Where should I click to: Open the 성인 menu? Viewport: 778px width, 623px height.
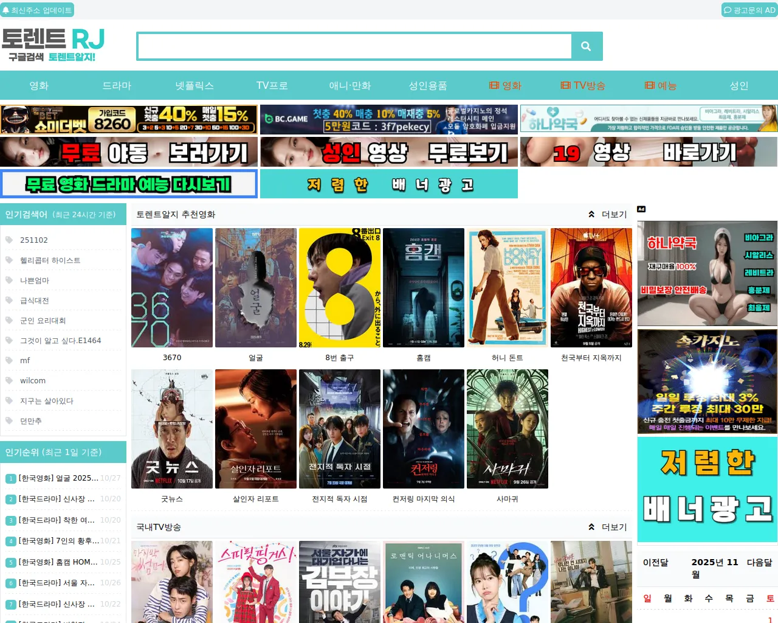tap(739, 86)
